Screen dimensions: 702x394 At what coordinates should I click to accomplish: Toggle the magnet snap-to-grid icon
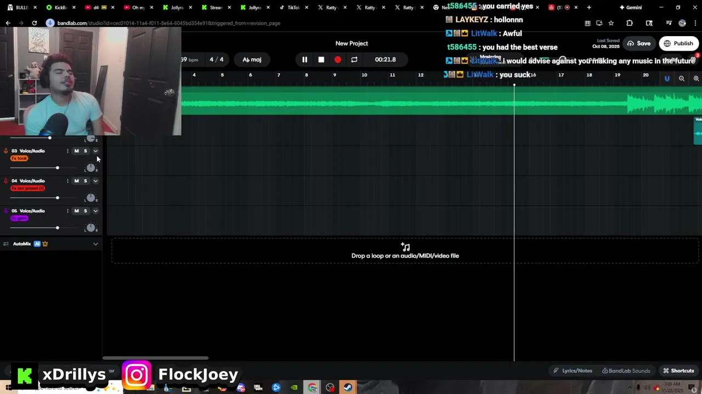667,79
